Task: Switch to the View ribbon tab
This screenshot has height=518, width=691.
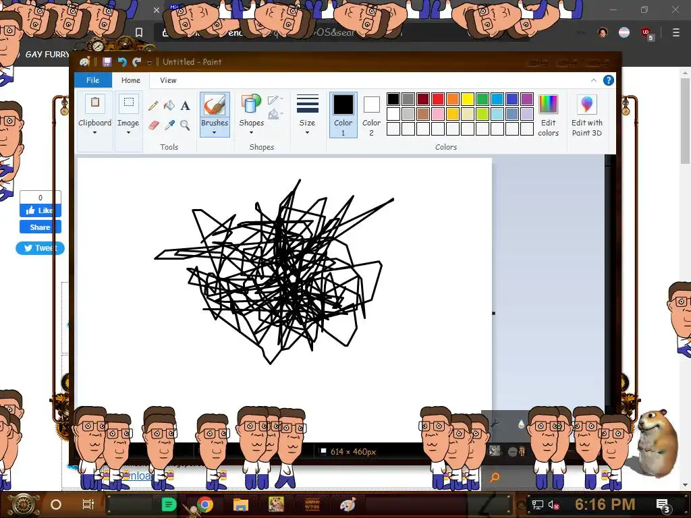Action: point(168,80)
